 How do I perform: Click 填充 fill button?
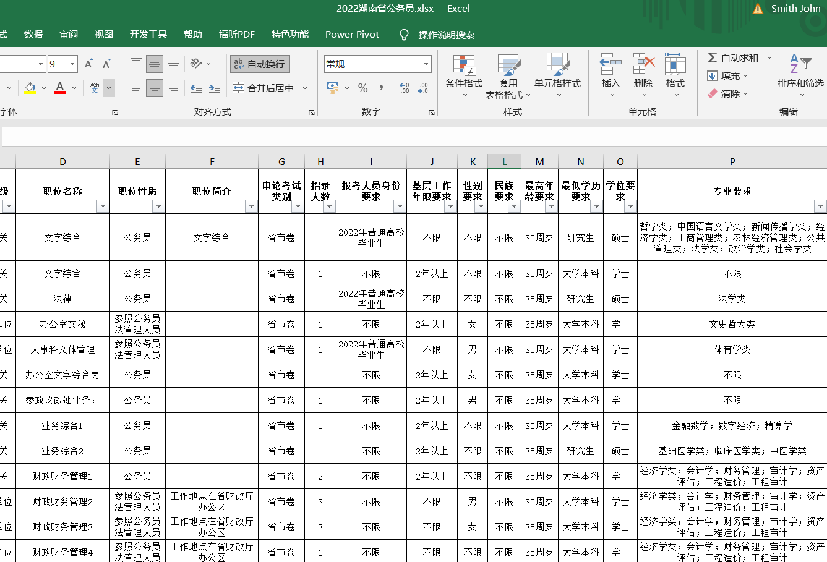(x=728, y=75)
